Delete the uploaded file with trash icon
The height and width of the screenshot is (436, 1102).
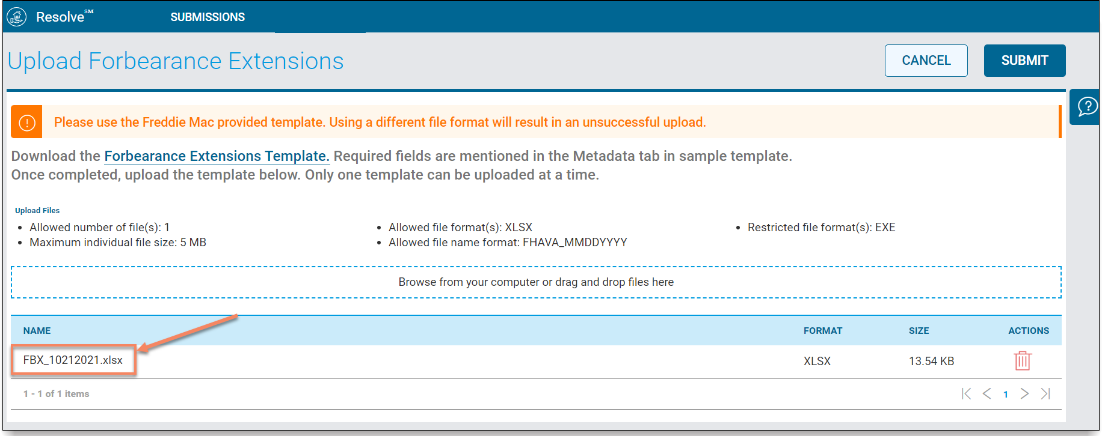pyautogui.click(x=1023, y=360)
